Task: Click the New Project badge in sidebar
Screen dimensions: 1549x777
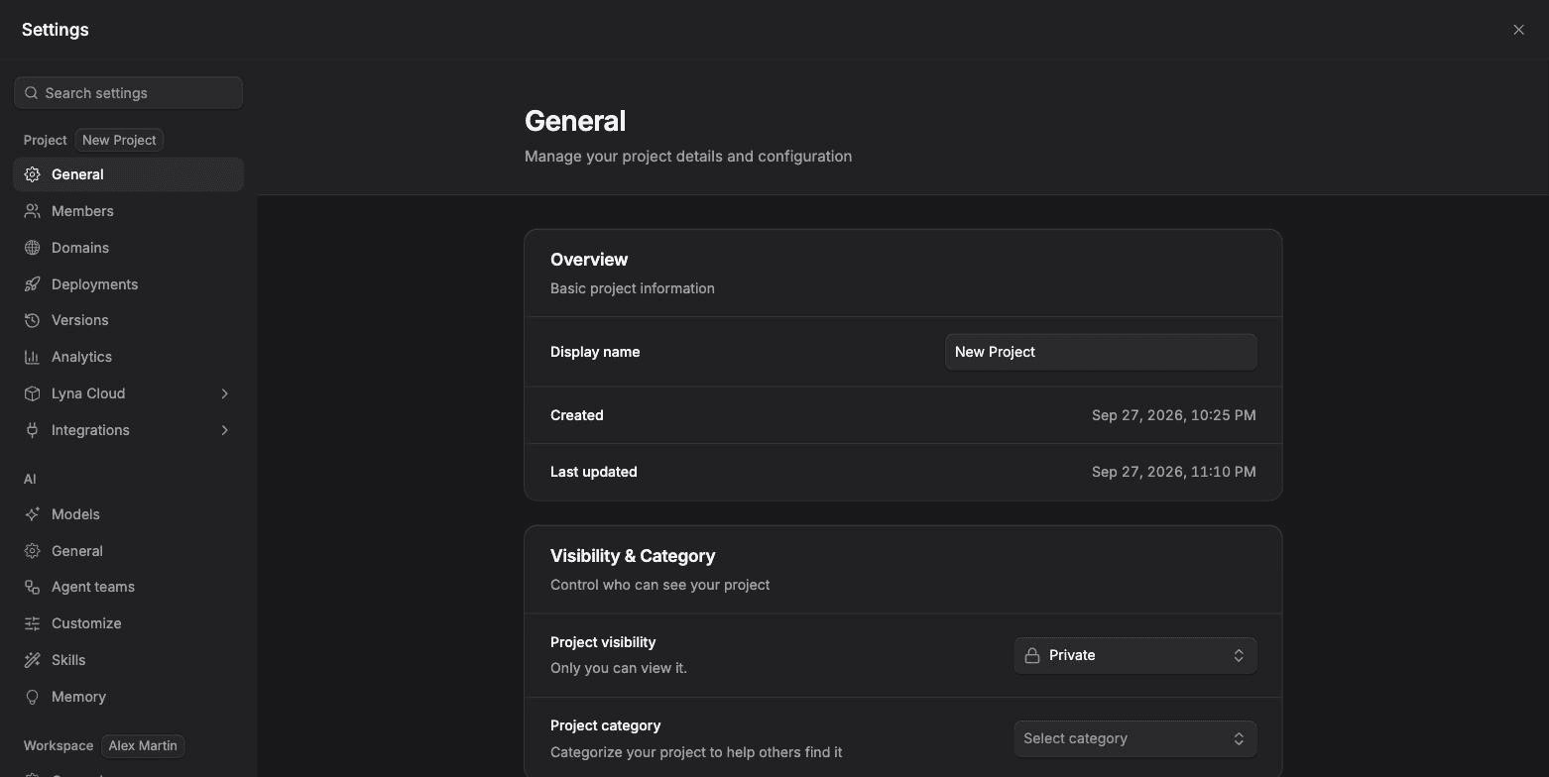Action: pyautogui.click(x=119, y=140)
